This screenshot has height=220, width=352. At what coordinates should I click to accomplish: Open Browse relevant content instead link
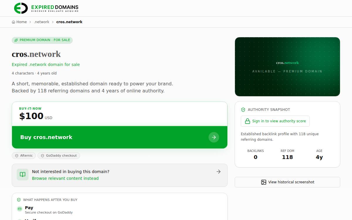click(65, 178)
